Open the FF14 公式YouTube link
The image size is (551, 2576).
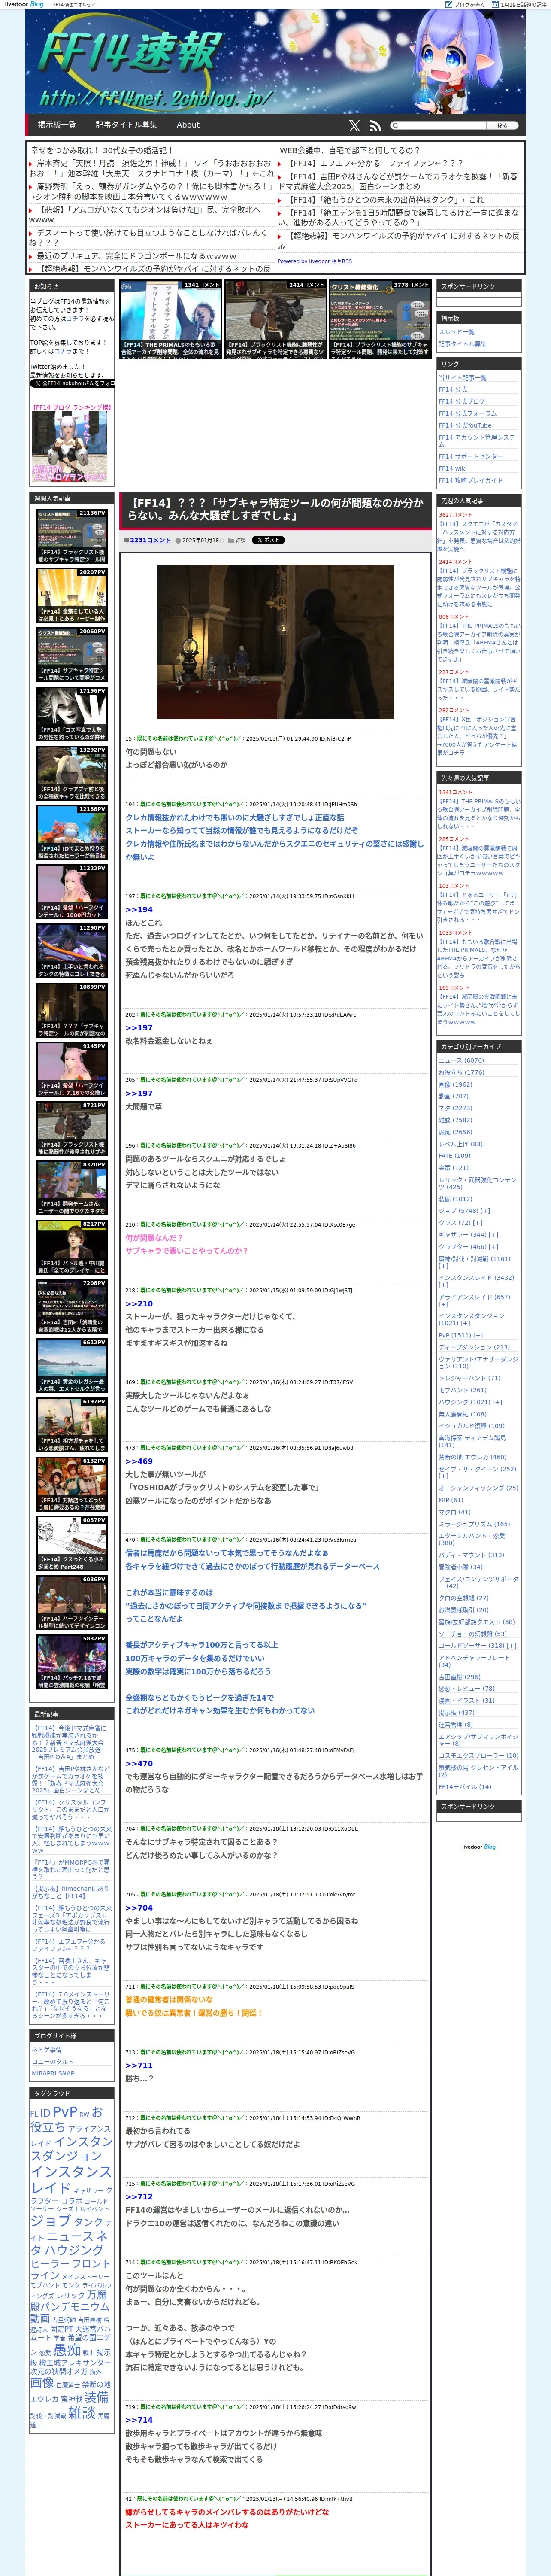465,425
